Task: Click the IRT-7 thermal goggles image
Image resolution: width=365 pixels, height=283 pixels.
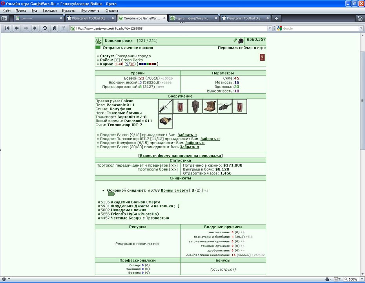Action: pyautogui.click(x=166, y=121)
